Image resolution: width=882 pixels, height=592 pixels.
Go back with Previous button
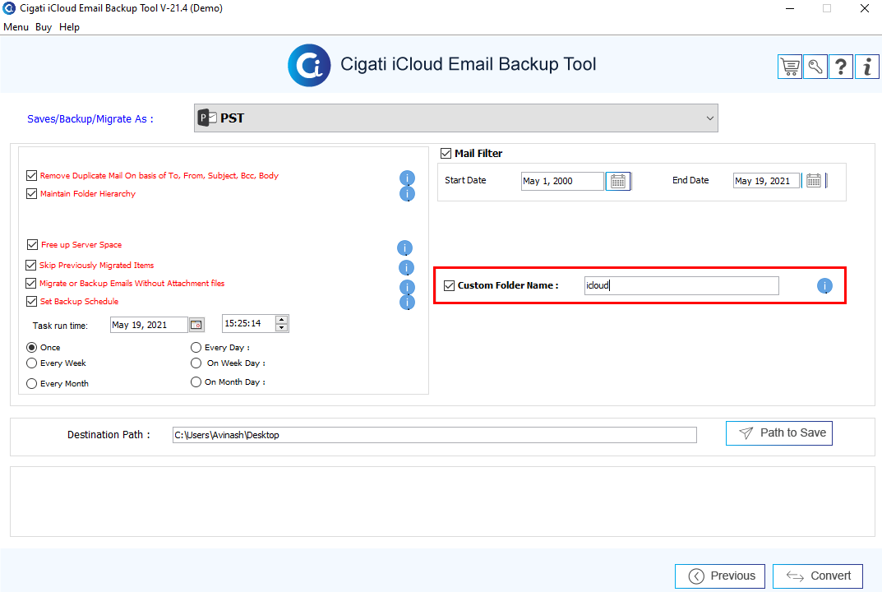[720, 576]
